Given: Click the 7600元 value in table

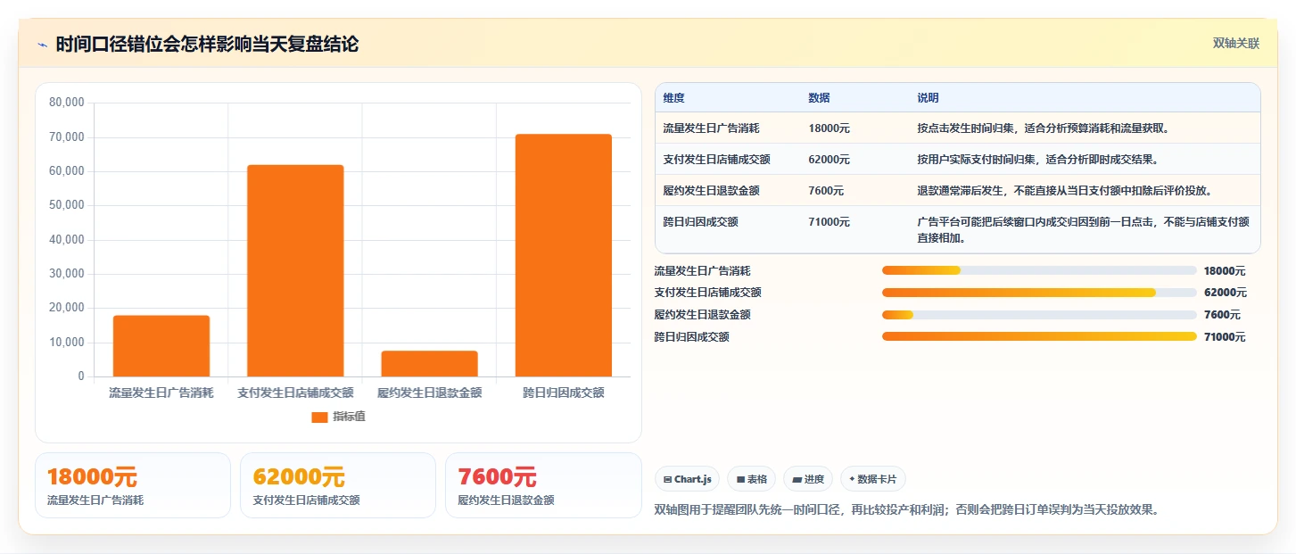Looking at the screenshot, I should 826,191.
